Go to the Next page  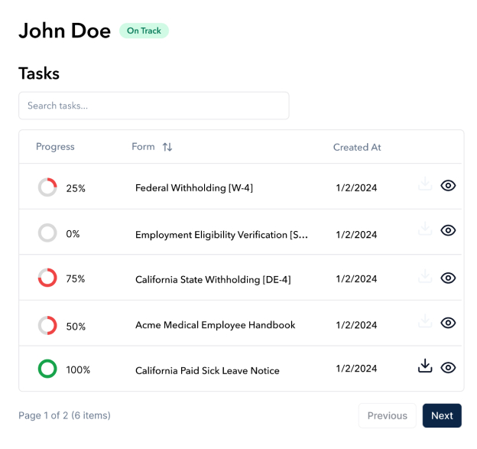tap(442, 415)
